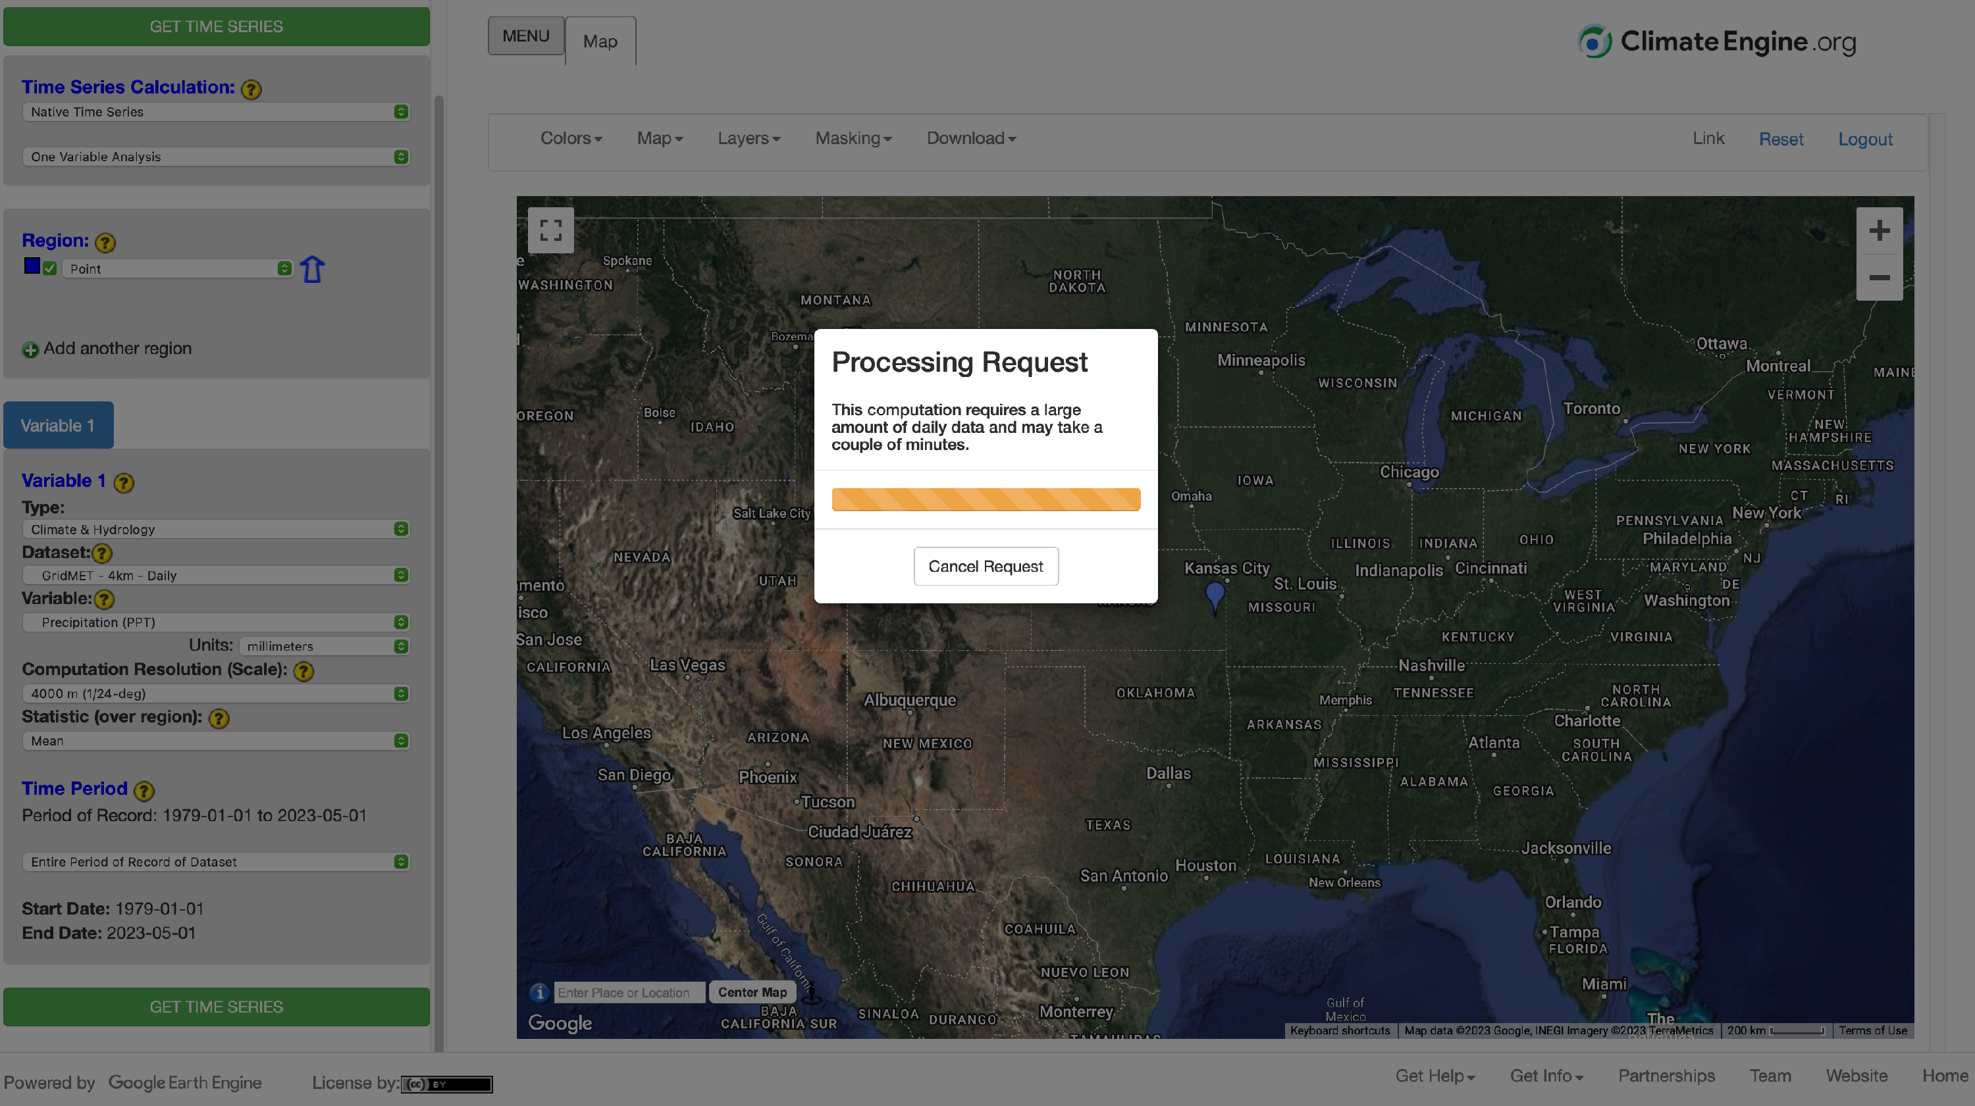Screen dimensions: 1975x1106
Task: Click the Region help question-mark icon
Action: tap(105, 242)
